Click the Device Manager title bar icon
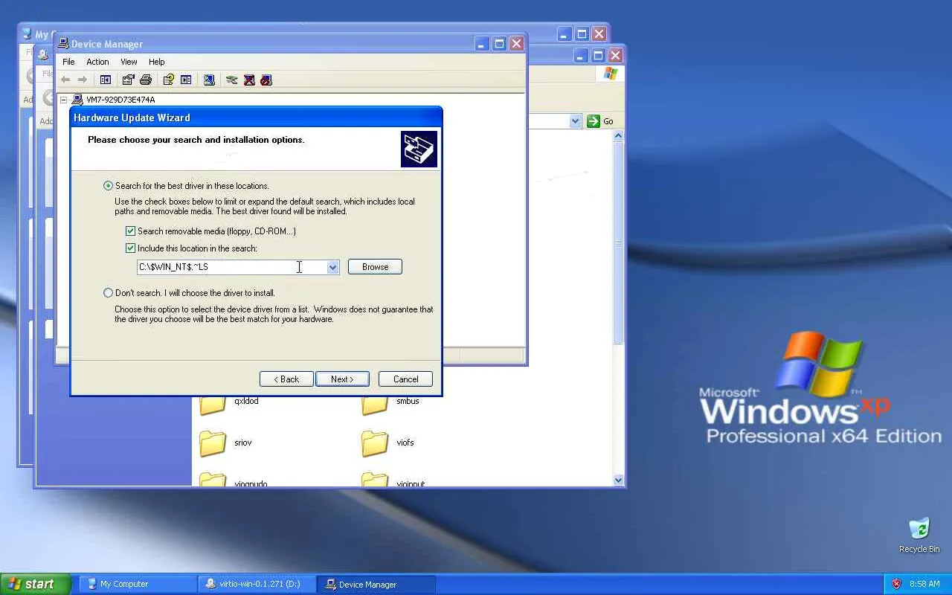 63,44
